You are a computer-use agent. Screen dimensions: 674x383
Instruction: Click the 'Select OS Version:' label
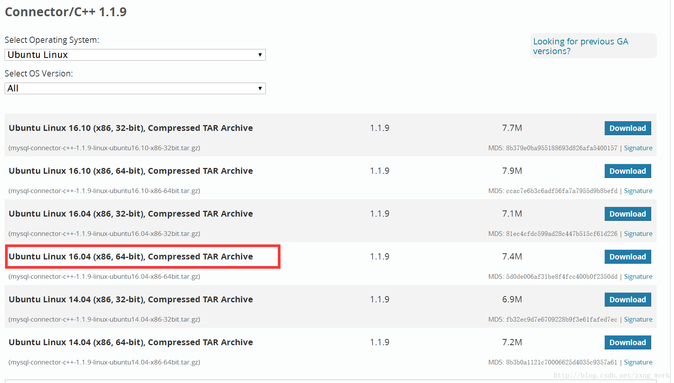pyautogui.click(x=39, y=74)
